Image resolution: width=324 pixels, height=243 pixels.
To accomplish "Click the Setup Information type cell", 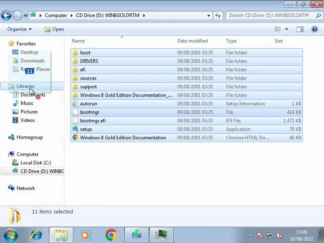I will point(245,104).
